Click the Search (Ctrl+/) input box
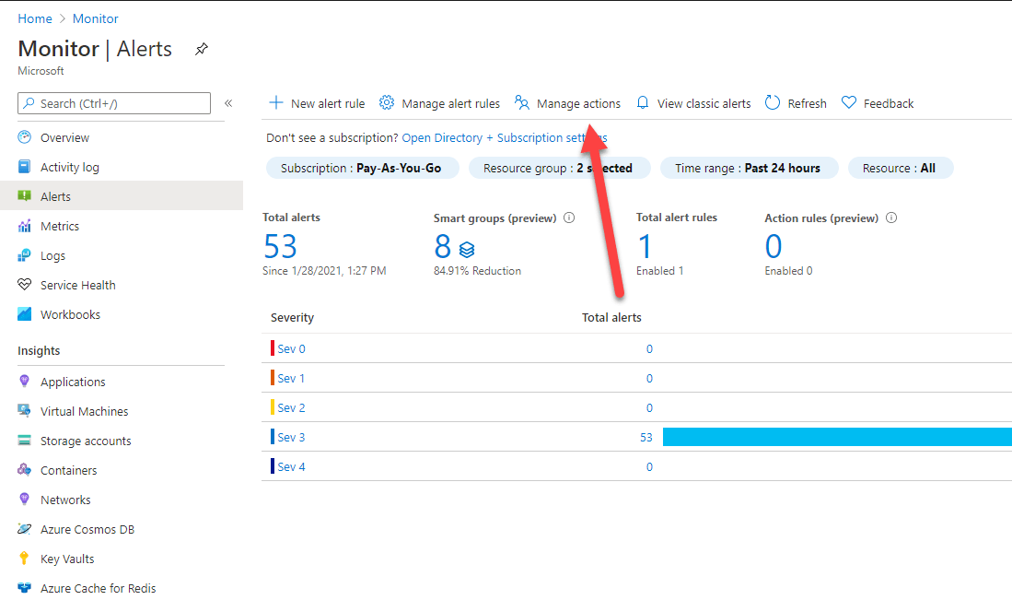This screenshot has width=1012, height=600. pos(114,103)
